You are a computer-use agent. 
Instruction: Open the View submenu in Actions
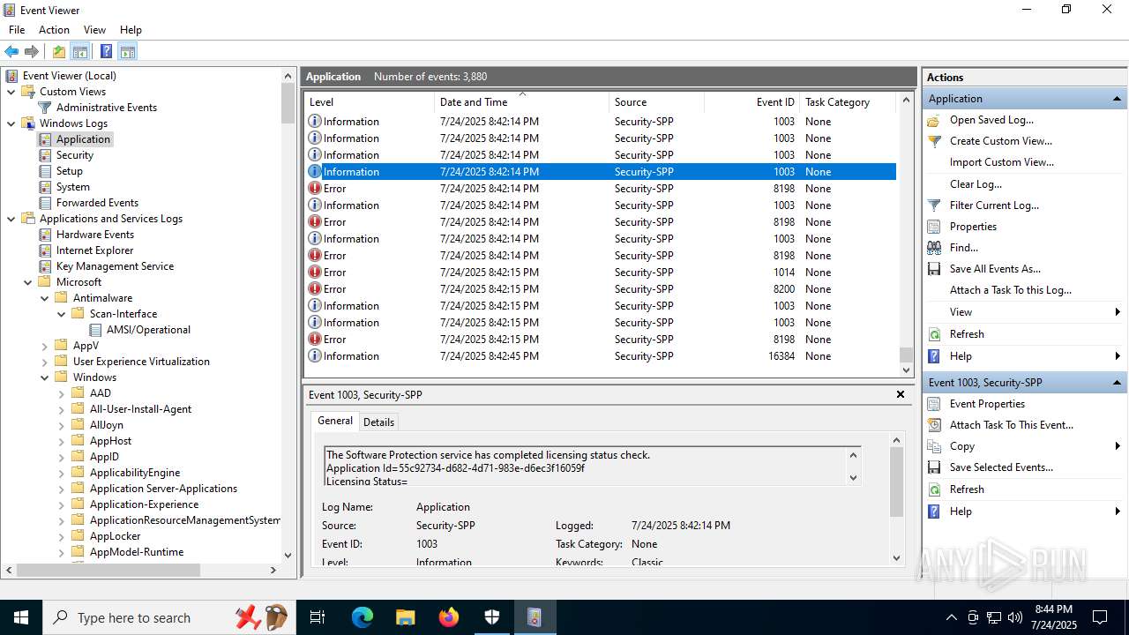1024,312
